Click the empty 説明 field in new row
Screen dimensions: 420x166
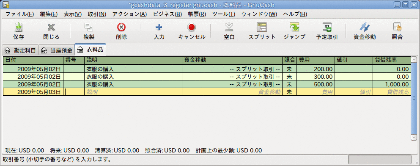click(133, 92)
